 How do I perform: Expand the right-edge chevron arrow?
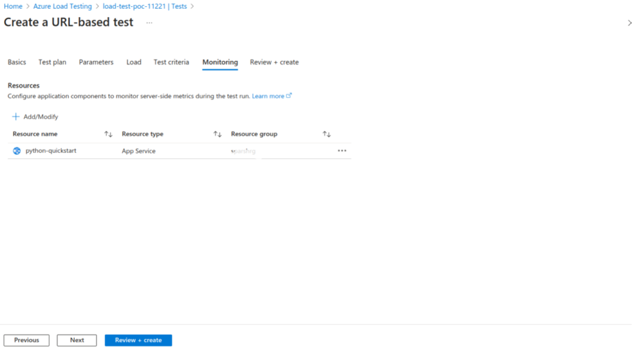[x=629, y=23]
